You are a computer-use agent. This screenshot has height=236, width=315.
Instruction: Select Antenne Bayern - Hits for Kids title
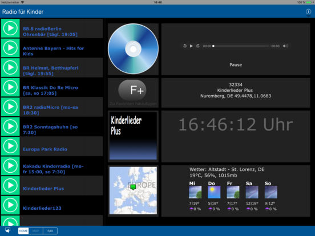click(54, 51)
